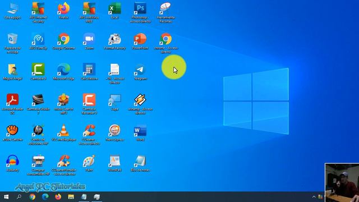Launch the Telegram desktop shortcut
This screenshot has width=359, height=202.
pos(140,72)
